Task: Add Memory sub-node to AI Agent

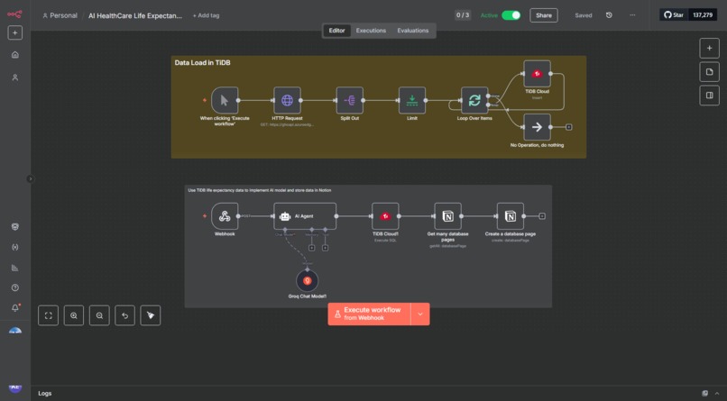Action: pyautogui.click(x=311, y=248)
